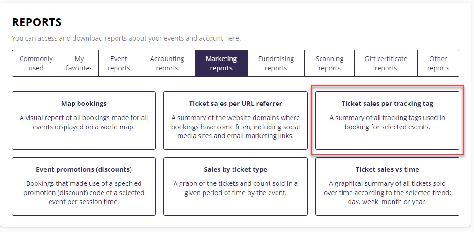
Task: Click the REPORTS page heading
Action: click(37, 22)
